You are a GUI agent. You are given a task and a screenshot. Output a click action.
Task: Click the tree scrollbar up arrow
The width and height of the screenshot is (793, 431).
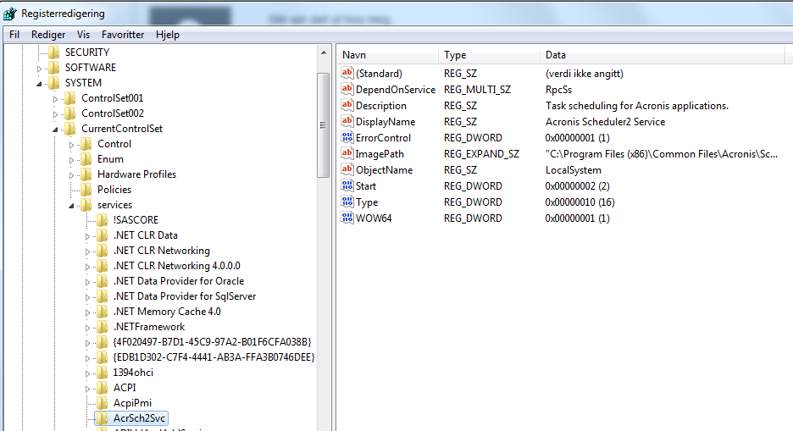(x=324, y=52)
